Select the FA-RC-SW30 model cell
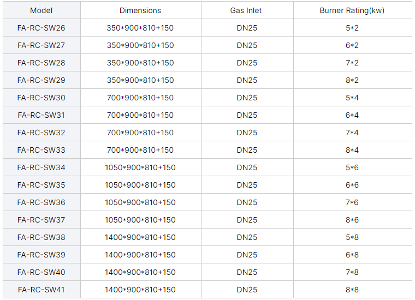 click(41, 98)
